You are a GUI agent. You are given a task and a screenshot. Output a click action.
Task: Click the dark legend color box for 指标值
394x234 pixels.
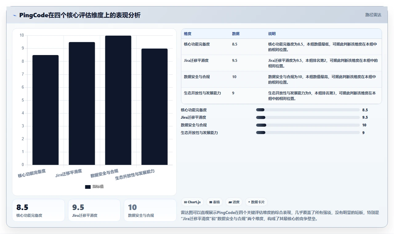pyautogui.click(x=88, y=187)
